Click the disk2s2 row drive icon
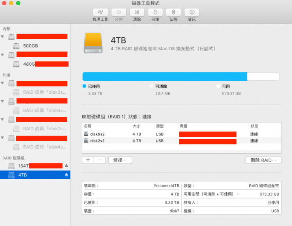Image resolution: width=292 pixels, height=226 pixels. (86, 140)
